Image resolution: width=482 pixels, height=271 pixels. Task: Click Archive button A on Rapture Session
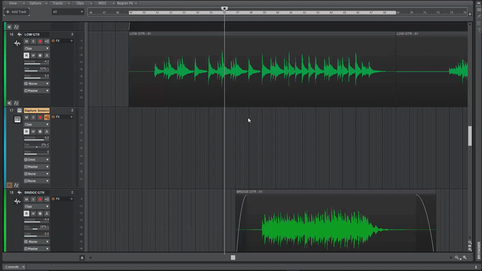[47, 132]
